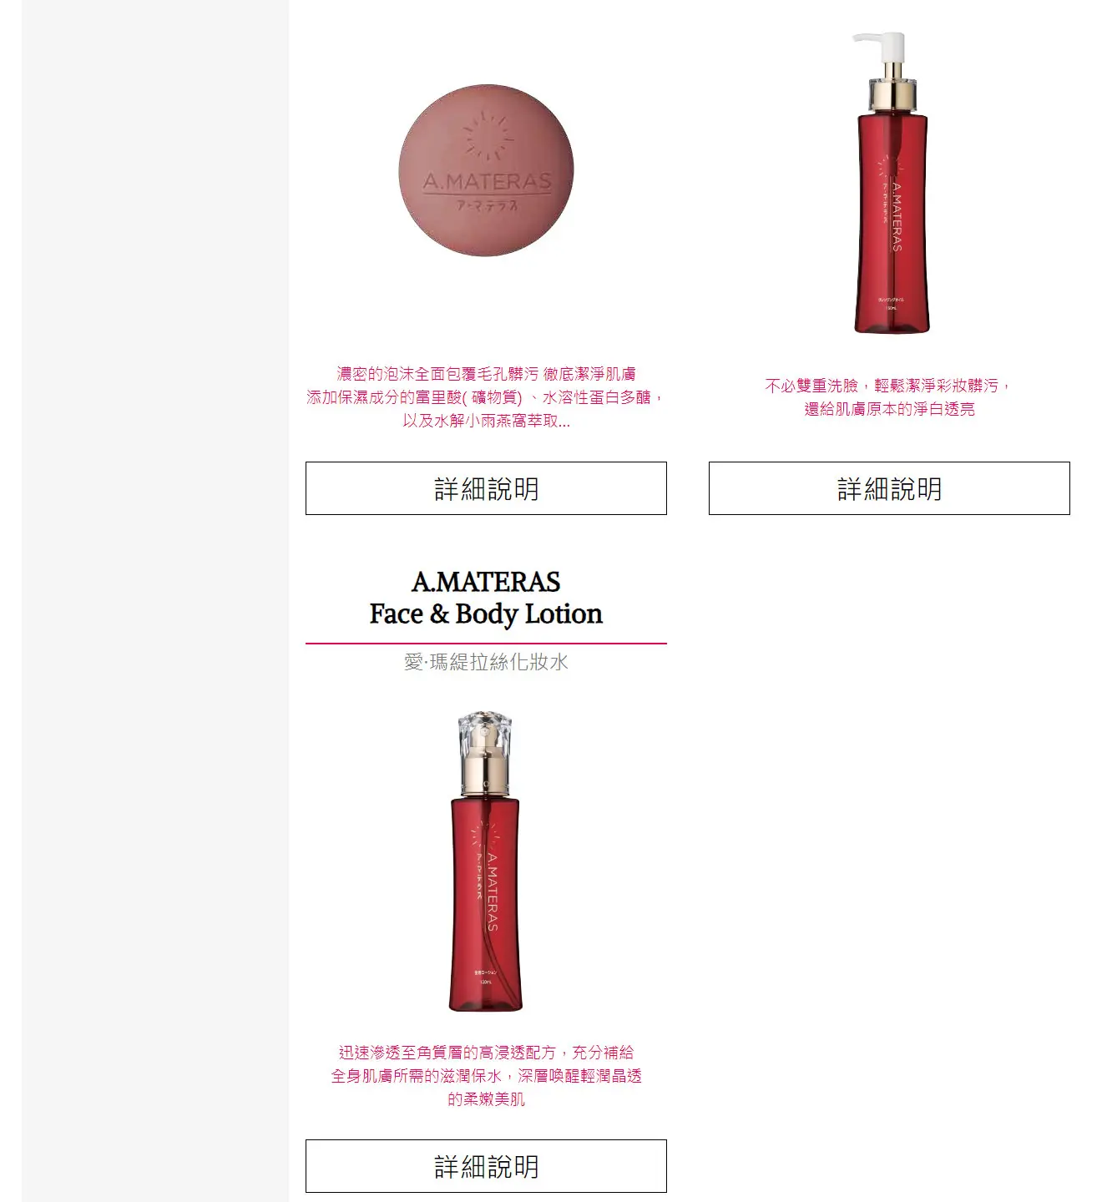
Task: Click the lotion description starting with 迅速滲透
Action: (486, 1076)
